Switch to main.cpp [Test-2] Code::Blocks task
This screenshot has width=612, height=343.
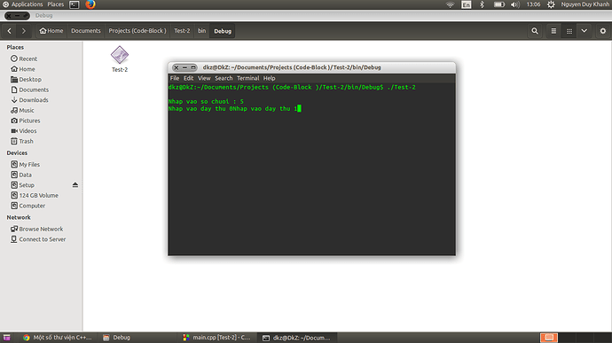pyautogui.click(x=217, y=338)
